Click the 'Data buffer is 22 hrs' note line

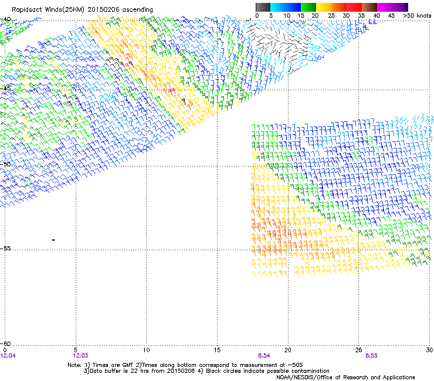click(x=206, y=371)
